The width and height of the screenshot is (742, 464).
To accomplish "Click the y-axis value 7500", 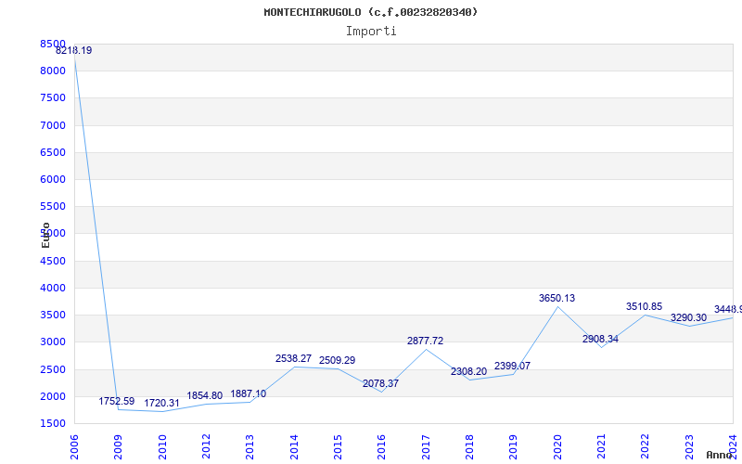I will click(53, 98).
